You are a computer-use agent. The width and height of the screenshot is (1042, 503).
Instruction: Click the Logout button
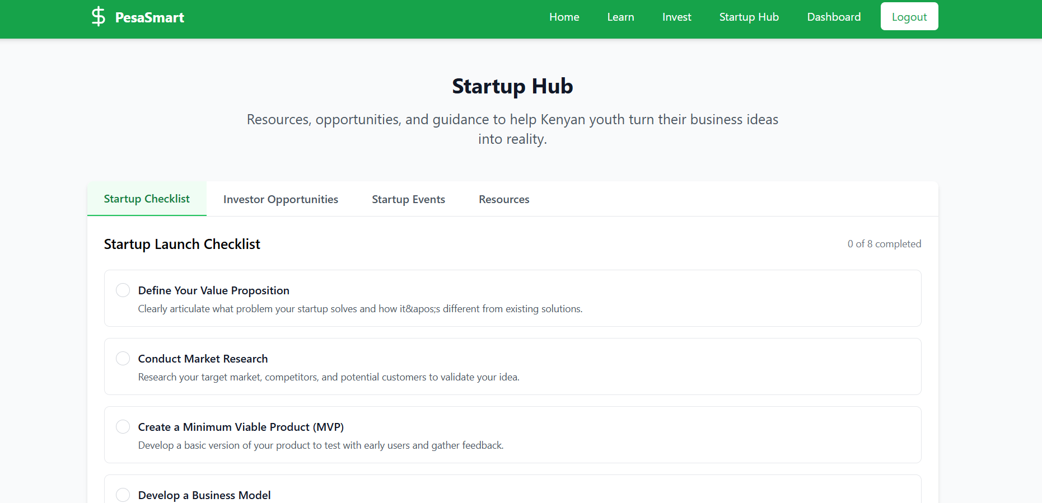pos(909,17)
